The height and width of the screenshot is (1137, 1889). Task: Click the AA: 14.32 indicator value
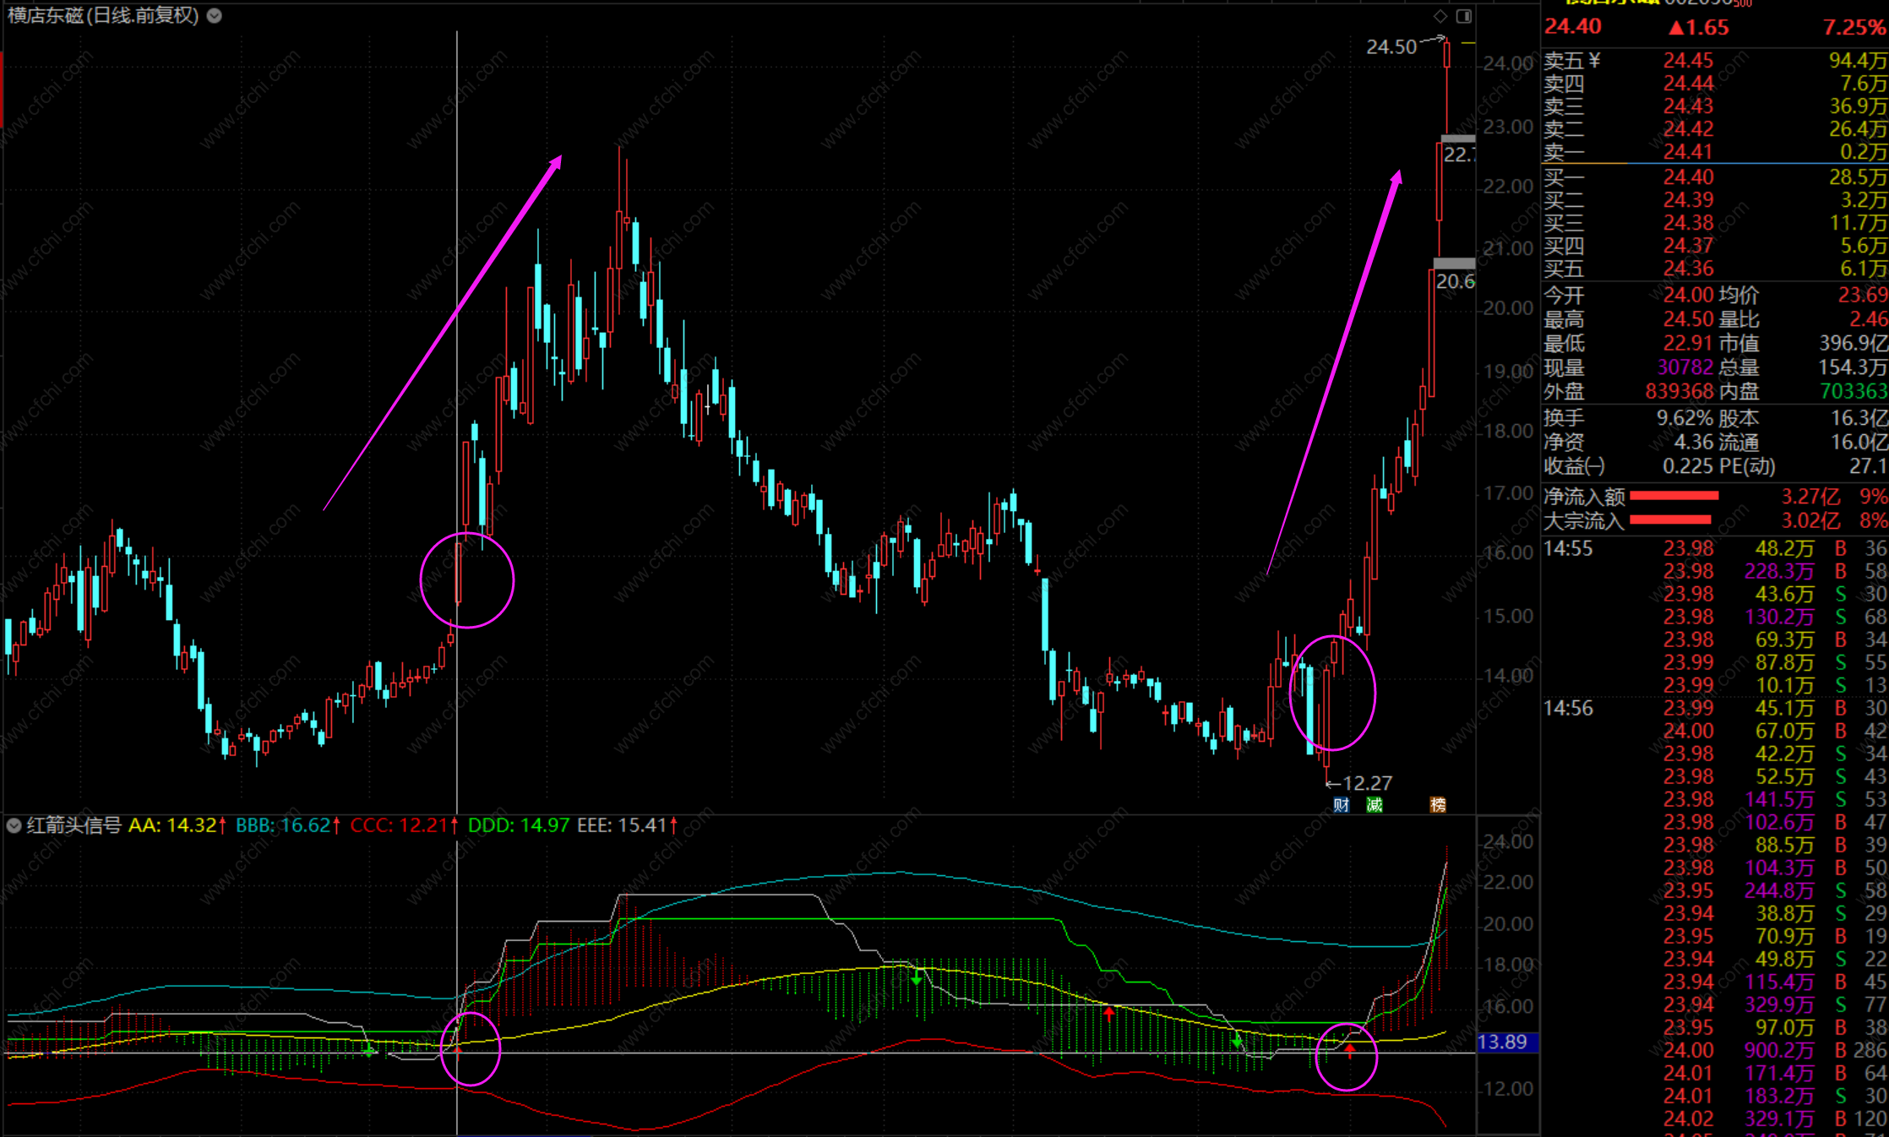(172, 825)
